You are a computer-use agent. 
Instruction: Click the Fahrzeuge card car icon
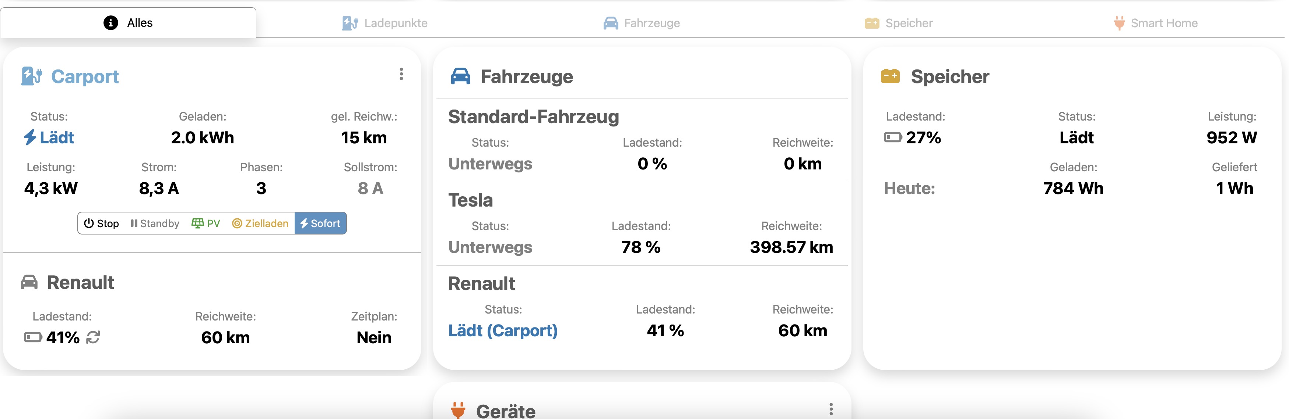pyautogui.click(x=460, y=76)
